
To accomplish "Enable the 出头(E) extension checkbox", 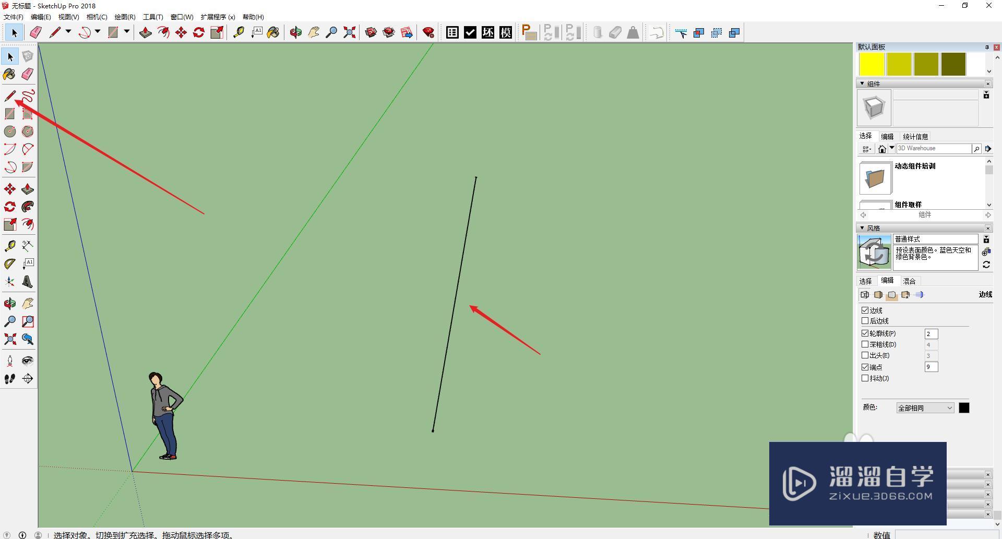I will pyautogui.click(x=865, y=355).
